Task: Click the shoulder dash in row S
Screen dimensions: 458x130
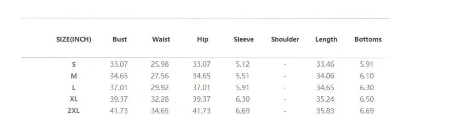Action: coord(285,64)
